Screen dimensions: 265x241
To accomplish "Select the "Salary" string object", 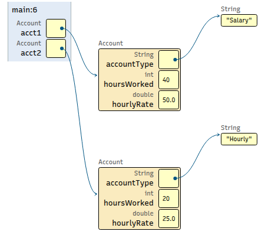I will point(239,20).
